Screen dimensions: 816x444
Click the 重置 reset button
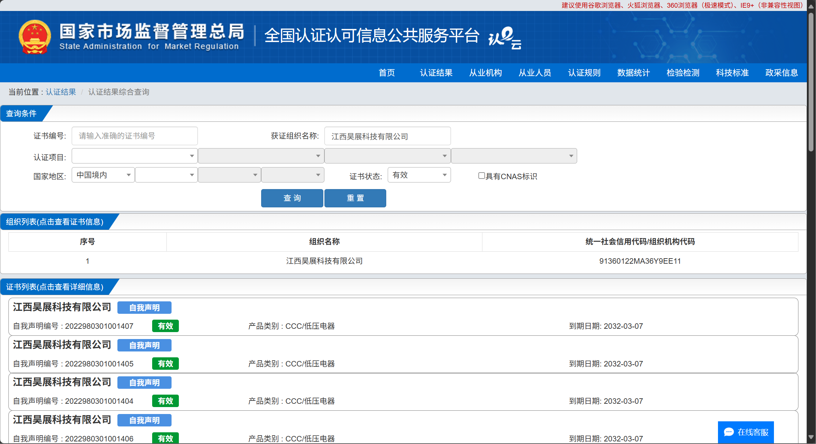point(355,198)
